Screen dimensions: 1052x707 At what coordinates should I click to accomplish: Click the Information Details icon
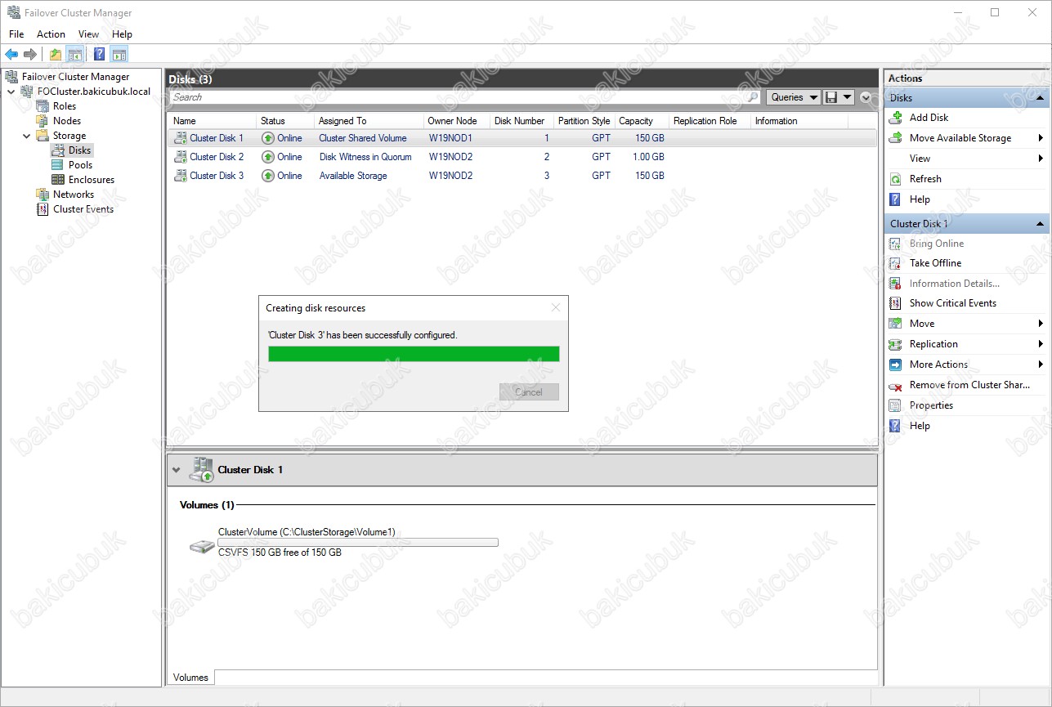tap(895, 284)
